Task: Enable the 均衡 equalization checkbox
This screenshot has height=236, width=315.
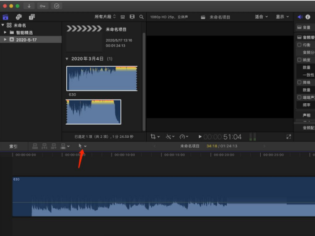Action: pyautogui.click(x=299, y=45)
